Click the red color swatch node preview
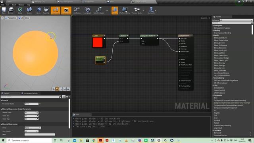Screen dimensions: 254x143 (98, 43)
